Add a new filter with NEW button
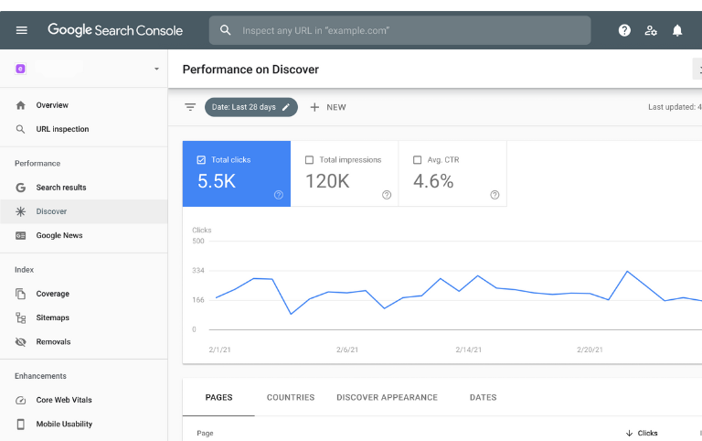The height and width of the screenshot is (441, 702). [x=328, y=107]
